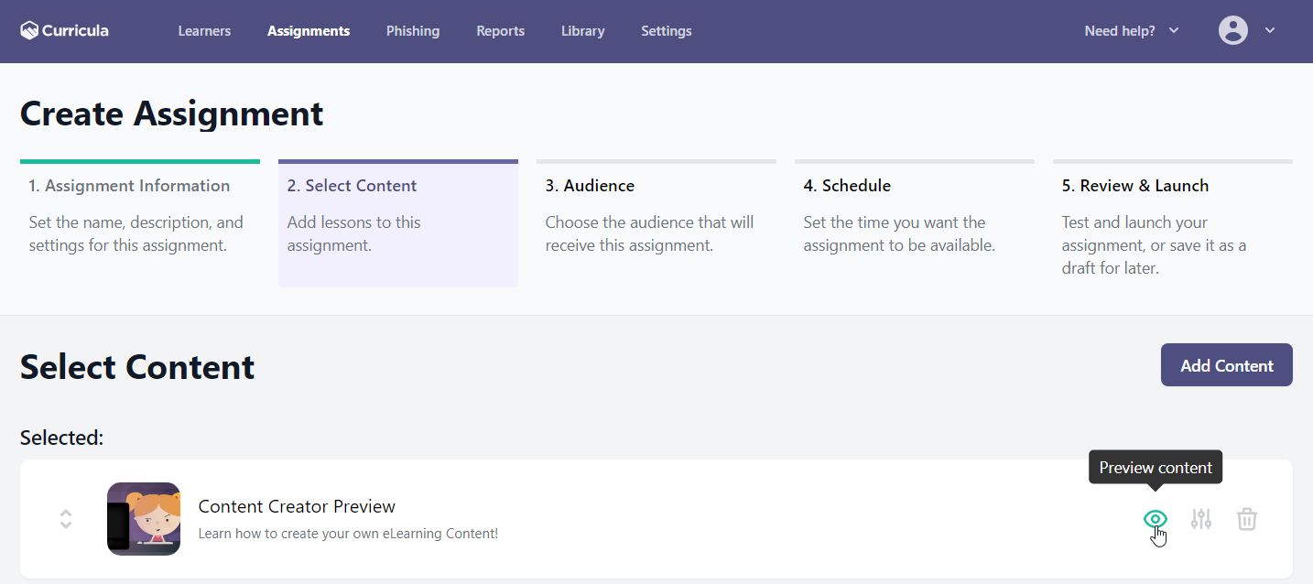Open the Learners menu
Screen dimensions: 1313x584
(x=204, y=31)
